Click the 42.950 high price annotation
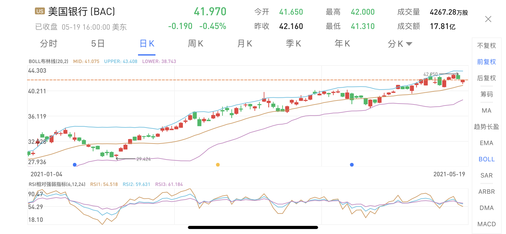 (x=430, y=74)
